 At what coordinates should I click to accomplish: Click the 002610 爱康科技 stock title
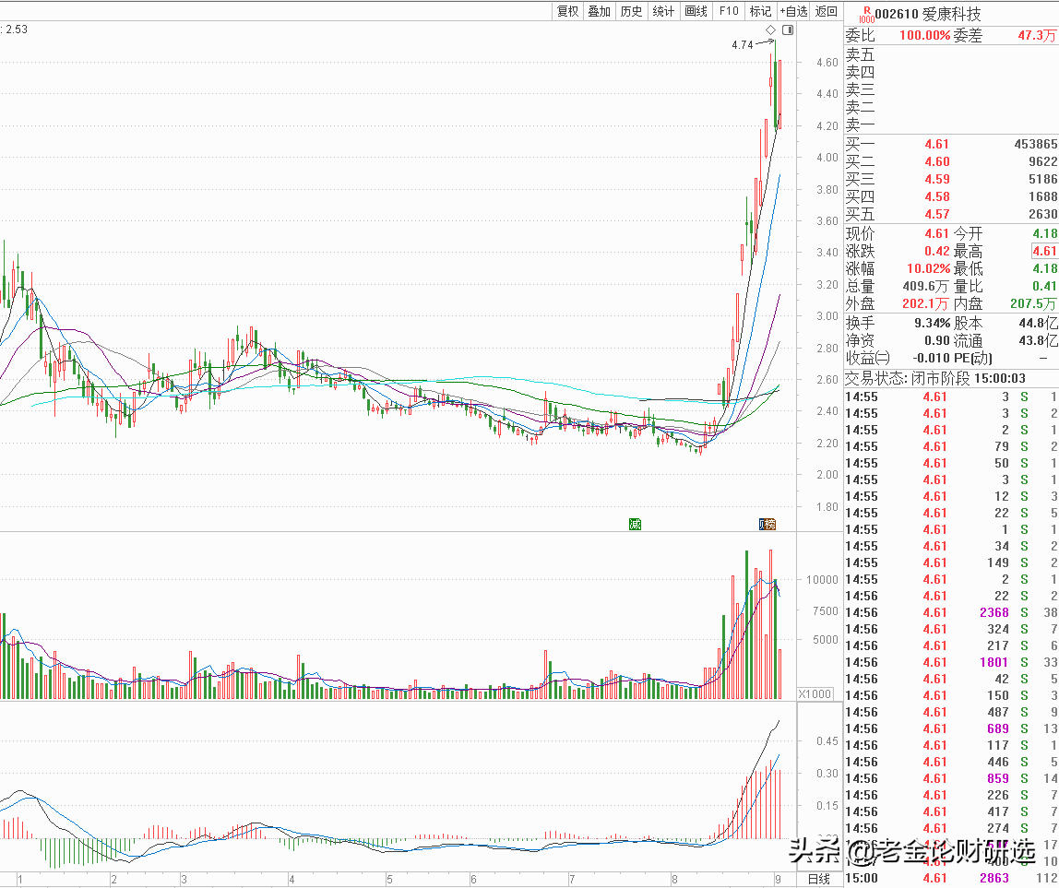928,14
